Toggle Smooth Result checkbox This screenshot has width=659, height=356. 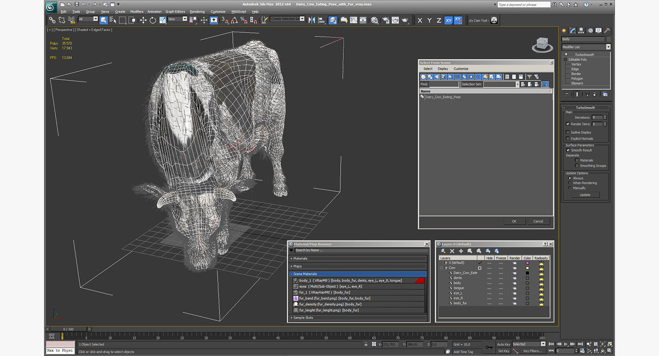pos(568,150)
